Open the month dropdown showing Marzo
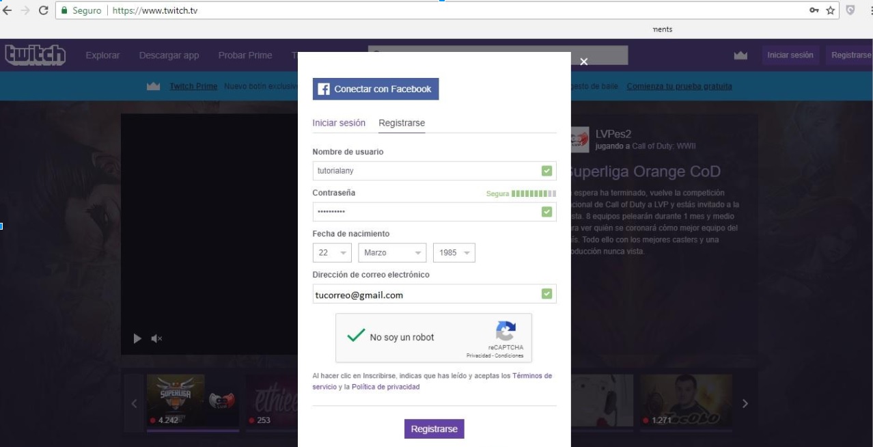This screenshot has height=447, width=873. [392, 253]
